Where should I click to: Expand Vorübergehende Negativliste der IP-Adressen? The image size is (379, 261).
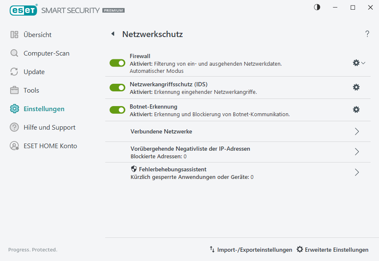click(357, 152)
